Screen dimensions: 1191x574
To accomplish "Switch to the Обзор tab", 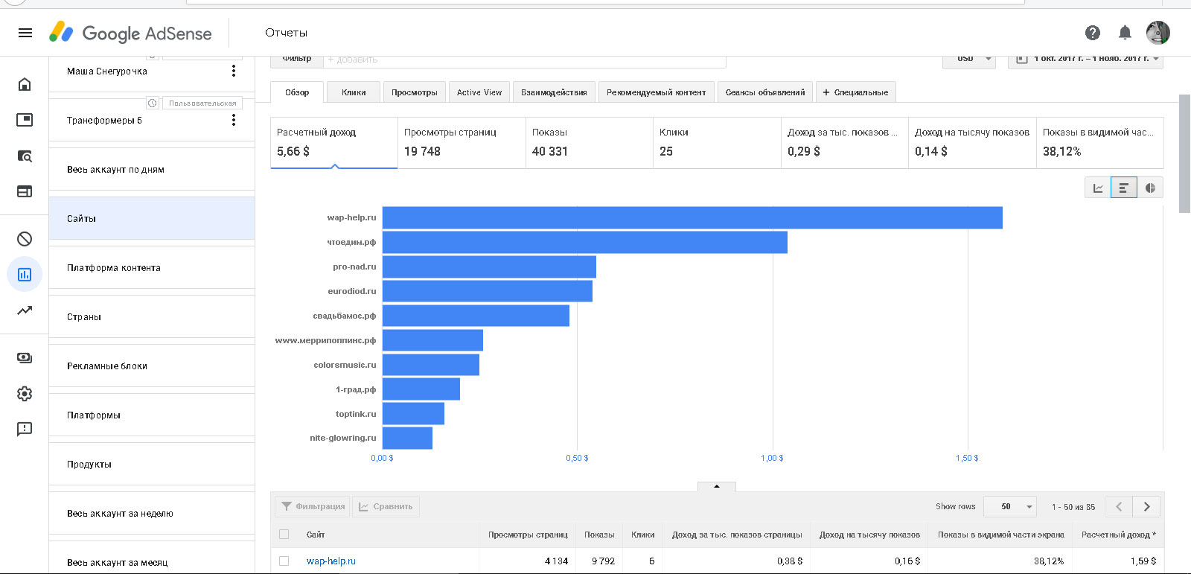I will click(297, 92).
